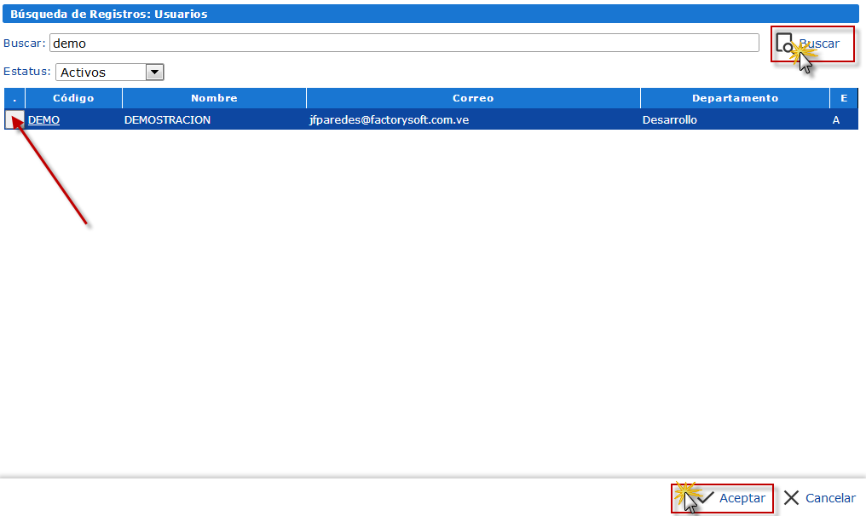
Task: Sort by the Departamento column header
Action: tap(735, 98)
